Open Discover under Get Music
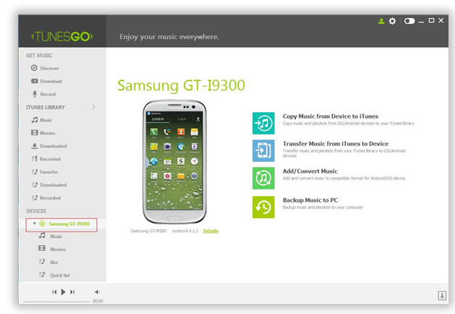The height and width of the screenshot is (314, 455). click(x=50, y=68)
